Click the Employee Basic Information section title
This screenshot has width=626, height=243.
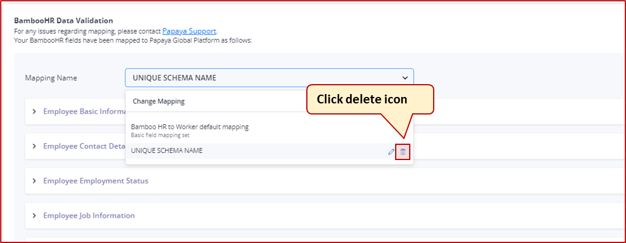point(85,112)
